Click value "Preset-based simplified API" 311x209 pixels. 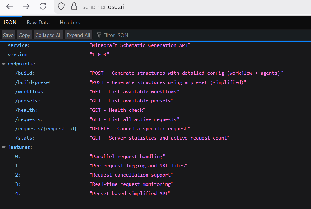click(130, 194)
